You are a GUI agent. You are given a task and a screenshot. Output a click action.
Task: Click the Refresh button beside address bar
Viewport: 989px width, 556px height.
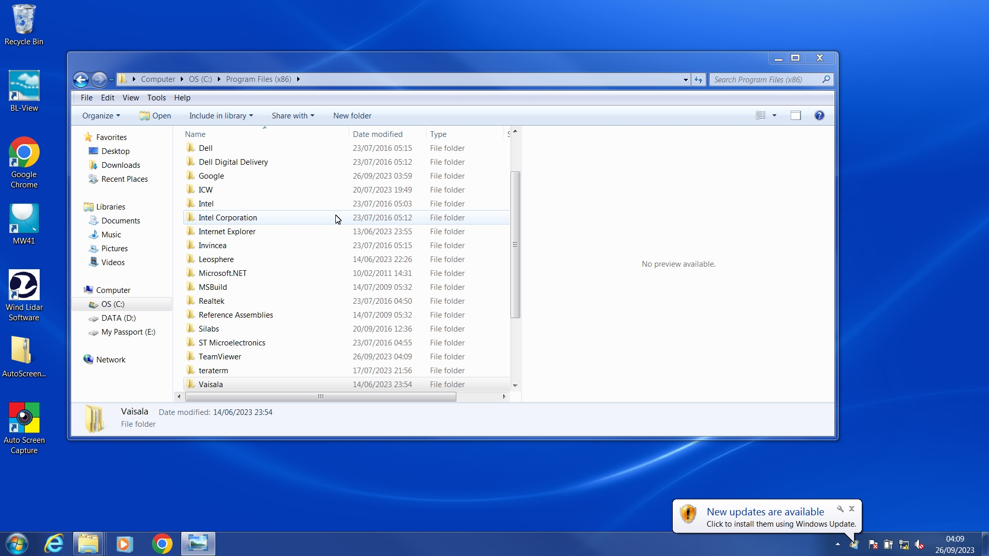[698, 79]
